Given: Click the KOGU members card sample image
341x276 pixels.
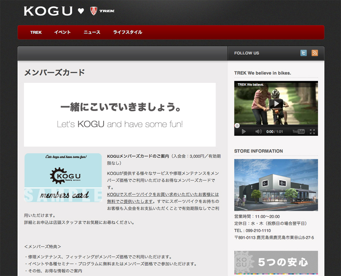Looking at the screenshot, I should coord(63,178).
